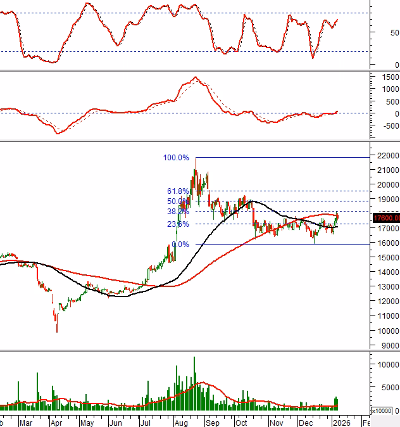Select the 9000 price axis label
This screenshot has height=427, width=400.
coord(389,346)
